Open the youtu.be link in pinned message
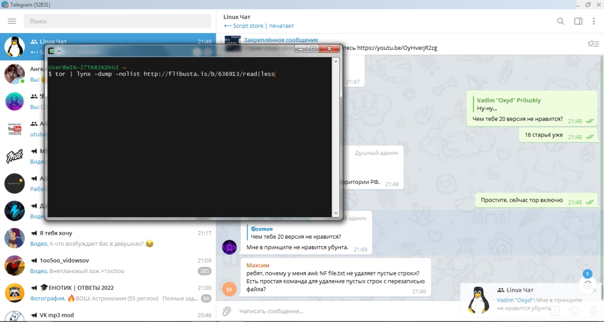 [x=397, y=48]
